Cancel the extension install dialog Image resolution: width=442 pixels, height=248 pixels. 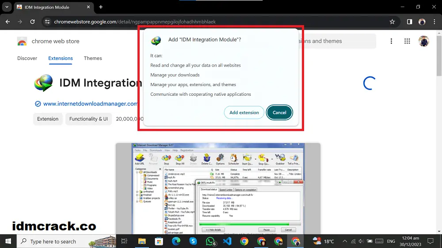click(x=279, y=113)
